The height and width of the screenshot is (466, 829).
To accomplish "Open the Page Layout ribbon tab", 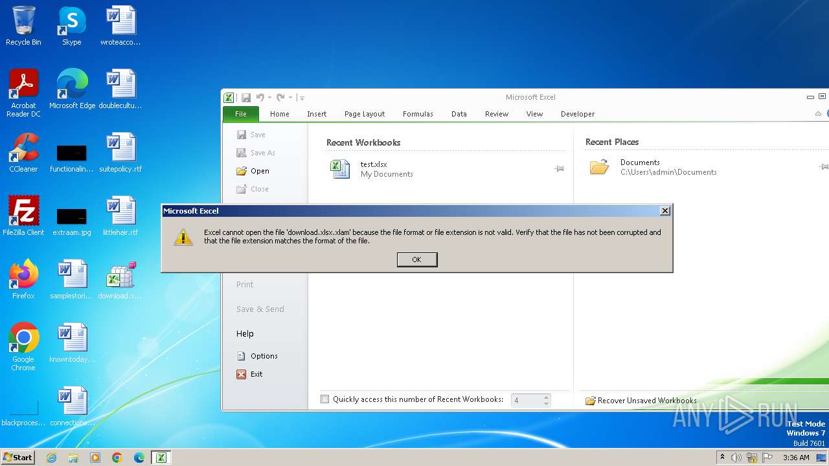I will tap(365, 114).
